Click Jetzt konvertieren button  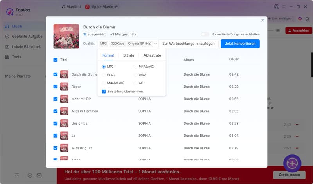tap(240, 44)
